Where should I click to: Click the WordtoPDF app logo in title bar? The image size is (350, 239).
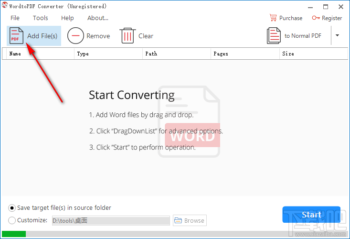tap(4, 5)
